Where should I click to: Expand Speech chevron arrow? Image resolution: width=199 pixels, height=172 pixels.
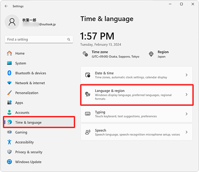coord(187,132)
